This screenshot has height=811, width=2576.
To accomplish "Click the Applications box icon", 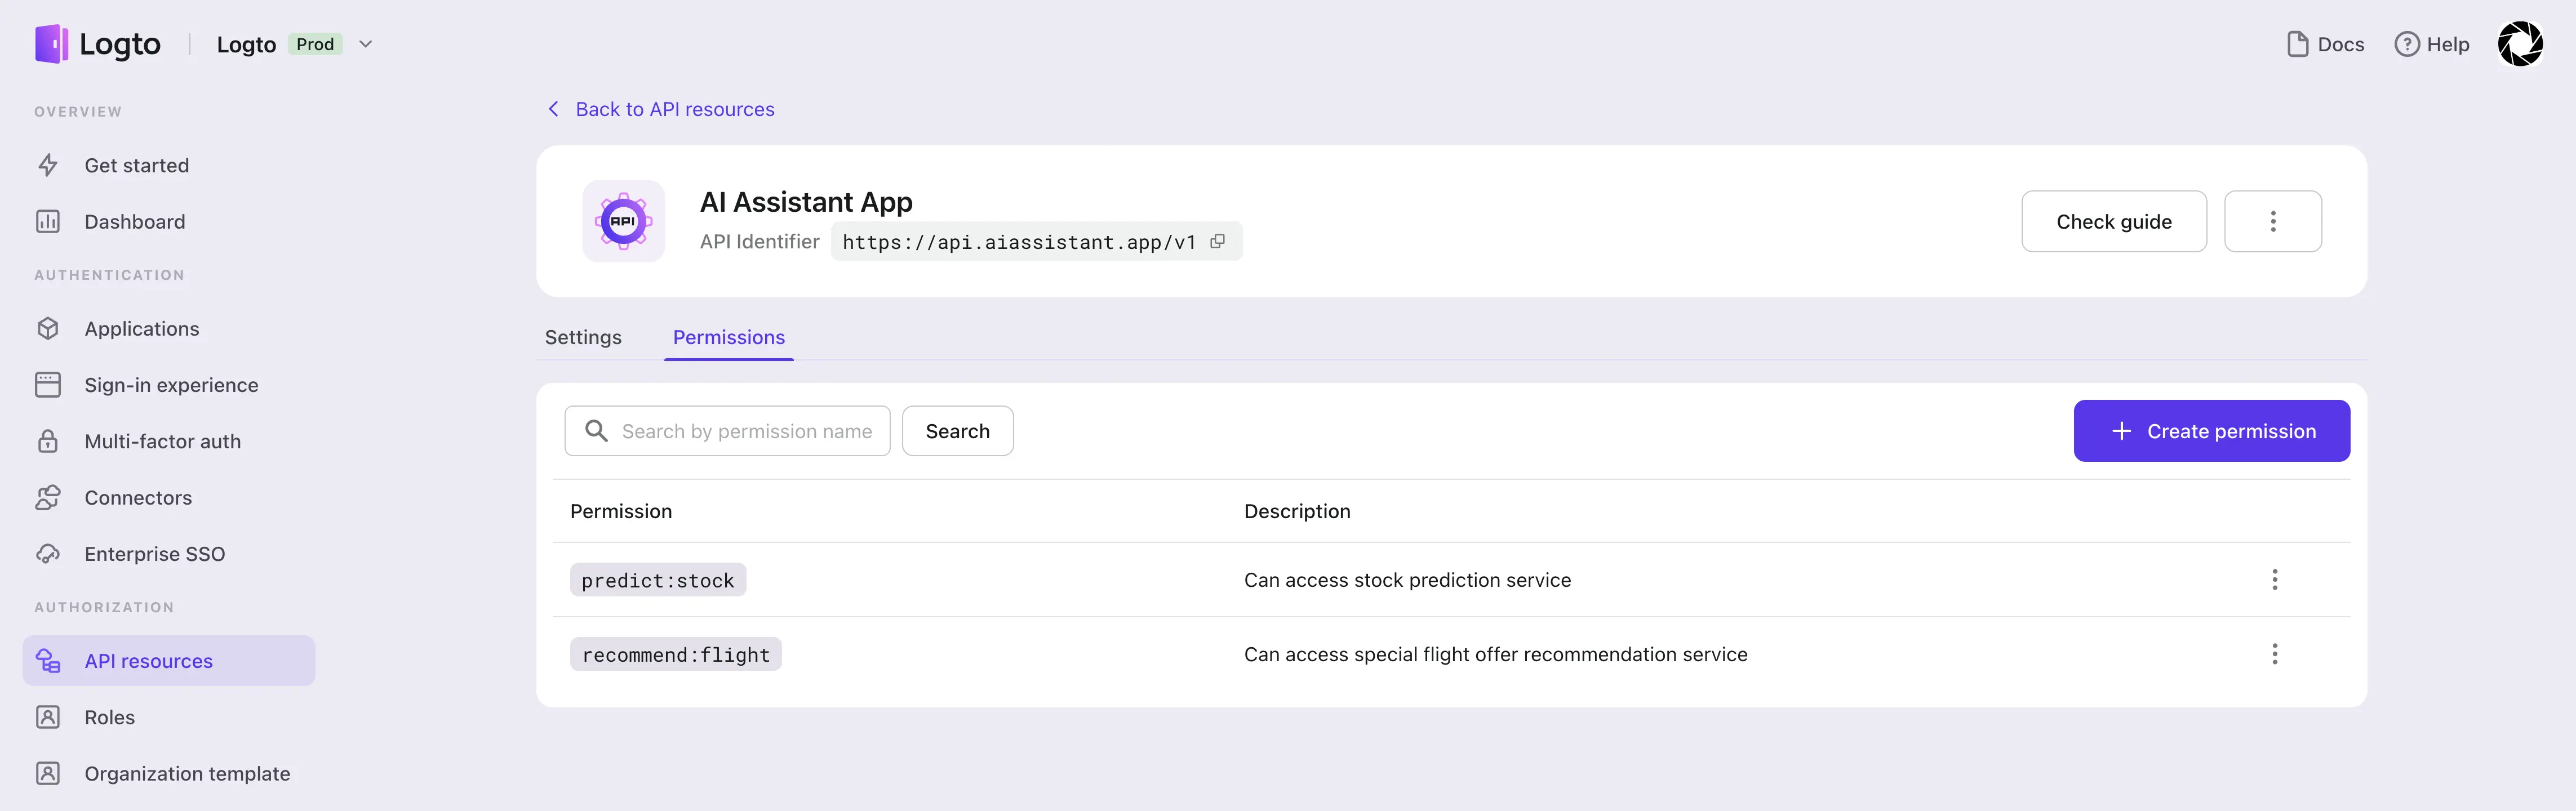I will pos(48,328).
